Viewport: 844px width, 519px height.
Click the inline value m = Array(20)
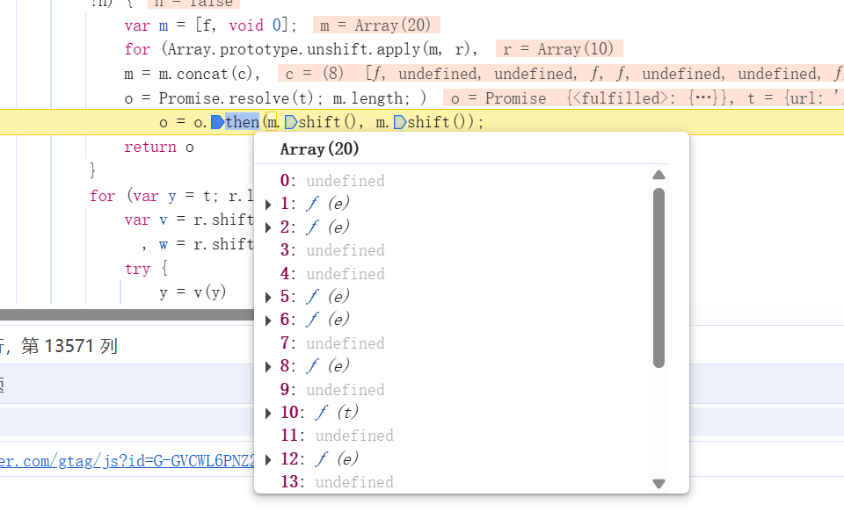point(376,25)
